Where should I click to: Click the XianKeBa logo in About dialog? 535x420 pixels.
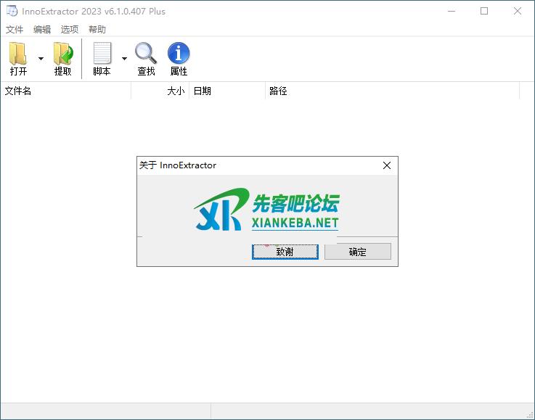[266, 209]
